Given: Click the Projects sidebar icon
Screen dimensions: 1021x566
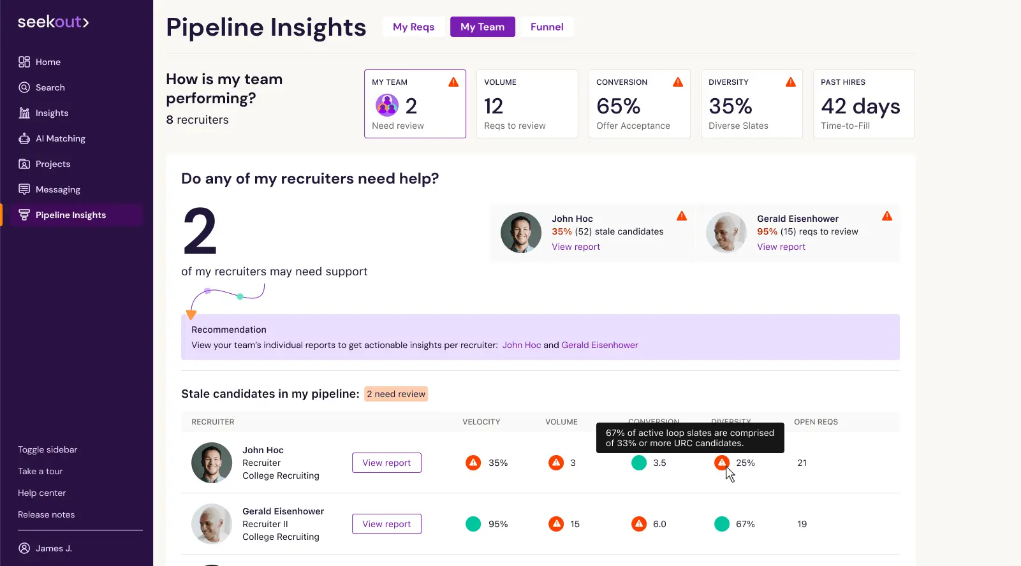Looking at the screenshot, I should (24, 164).
